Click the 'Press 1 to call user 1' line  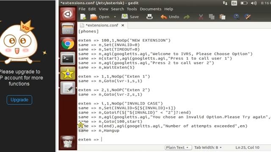click(x=155, y=58)
